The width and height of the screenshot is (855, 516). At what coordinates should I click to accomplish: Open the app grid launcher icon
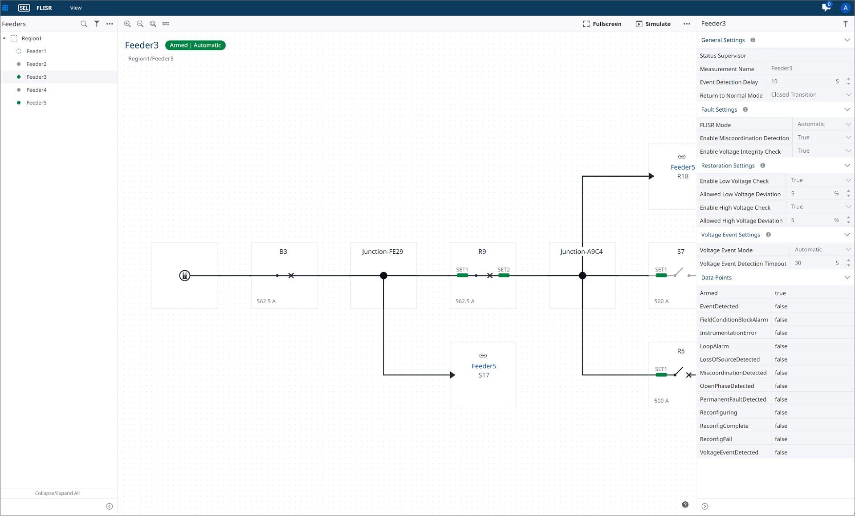pos(5,8)
